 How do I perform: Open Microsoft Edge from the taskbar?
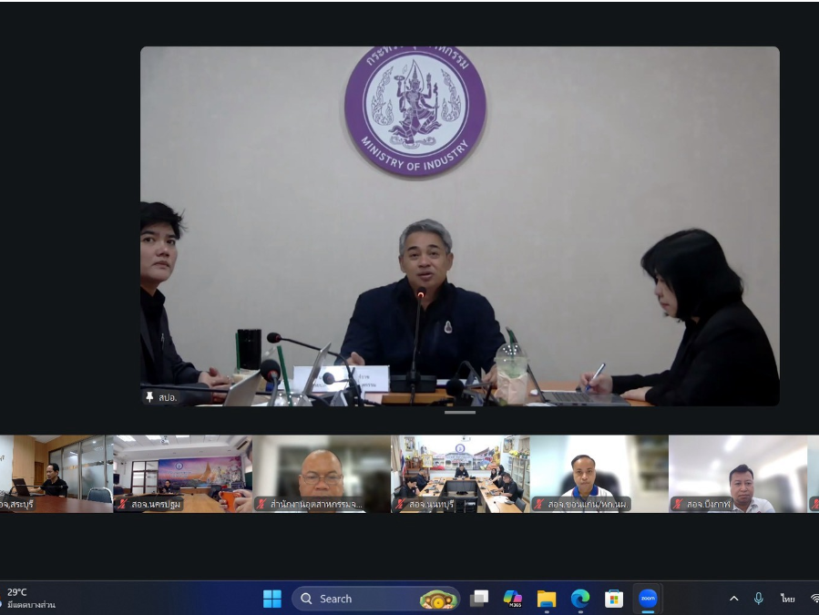(x=580, y=599)
